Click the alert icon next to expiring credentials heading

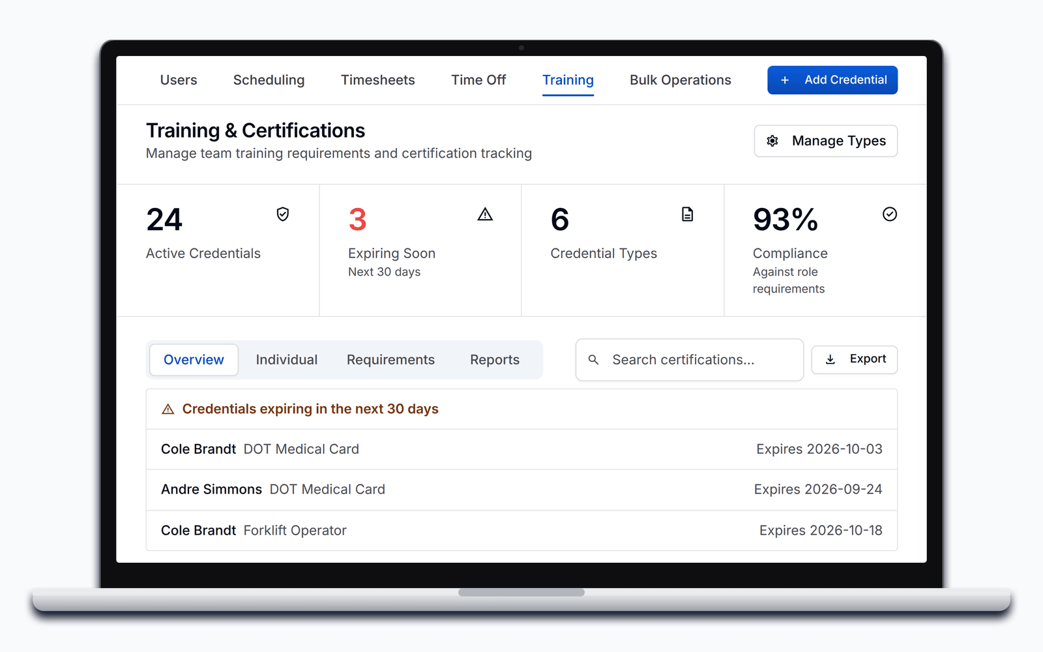pos(168,409)
